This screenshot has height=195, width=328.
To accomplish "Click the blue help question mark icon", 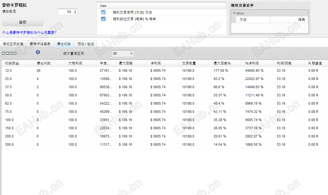I will pyautogui.click(x=38, y=52).
